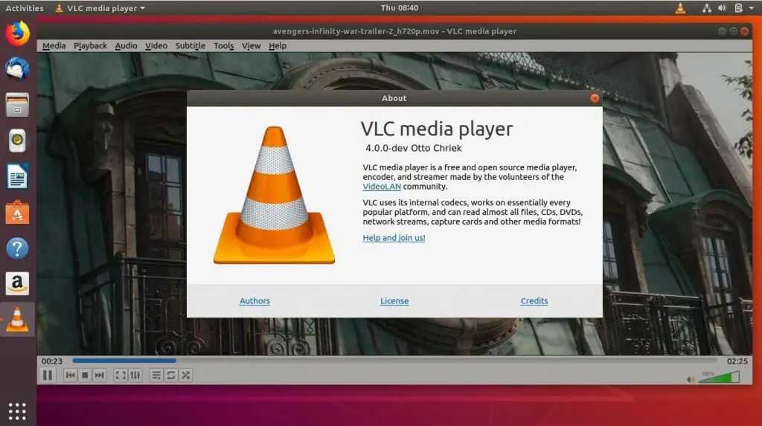View the Authors list
Image resolution: width=762 pixels, height=426 pixels.
[x=254, y=300]
